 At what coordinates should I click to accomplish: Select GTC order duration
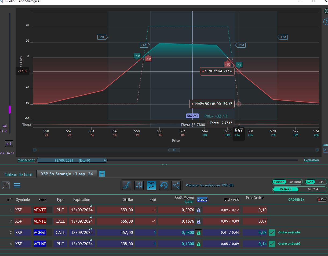tap(321, 182)
